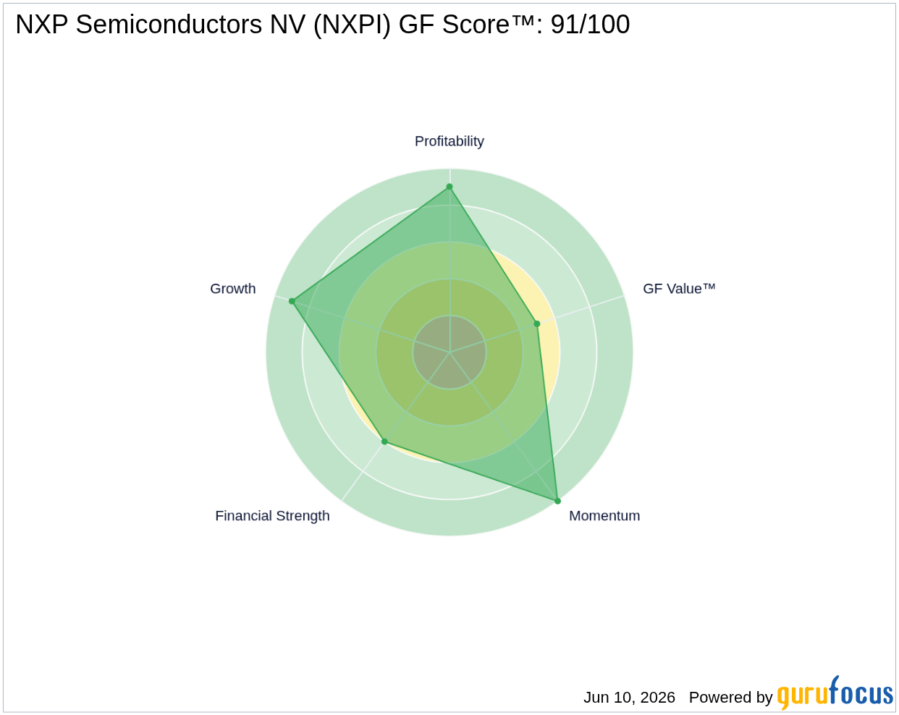
Task: Click the Profitability data point marker
Action: coord(449,187)
